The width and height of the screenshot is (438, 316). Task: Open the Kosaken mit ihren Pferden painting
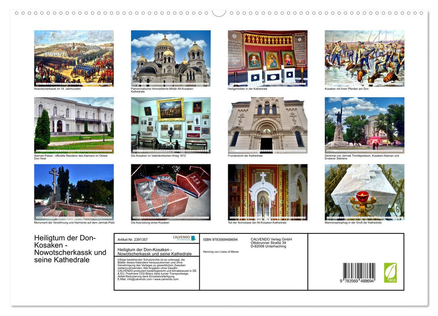364,58
